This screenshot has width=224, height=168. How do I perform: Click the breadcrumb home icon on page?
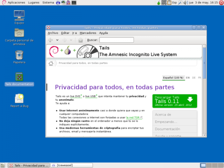51,63
